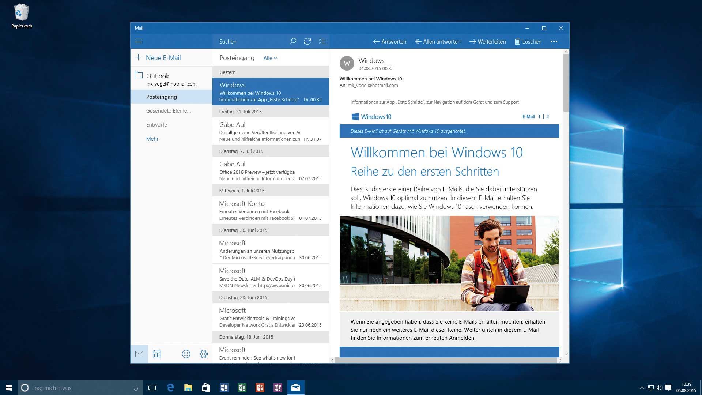Launch Word from the taskbar

[224, 388]
